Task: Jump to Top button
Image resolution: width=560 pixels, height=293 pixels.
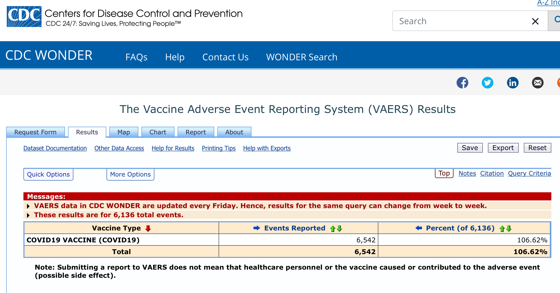Action: [x=444, y=173]
